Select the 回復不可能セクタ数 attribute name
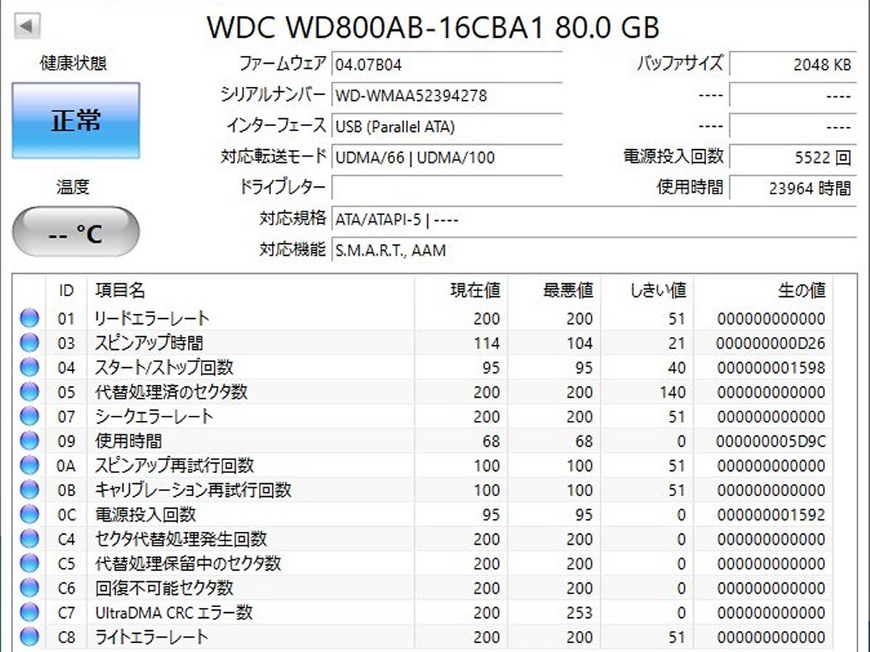Viewport: 870px width, 652px height. [x=165, y=588]
